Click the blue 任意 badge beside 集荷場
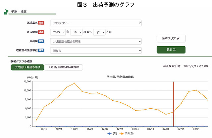212x138 pixels. click(41, 41)
